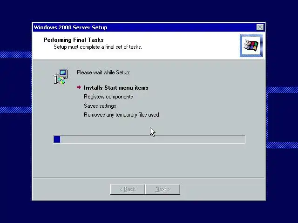Select the 'Saves settings' line
The height and width of the screenshot is (223, 298).
pos(100,106)
